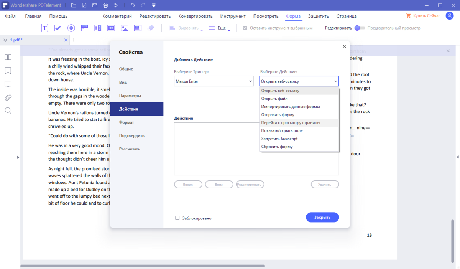Click the save disk icon in title bar

(x=84, y=5)
